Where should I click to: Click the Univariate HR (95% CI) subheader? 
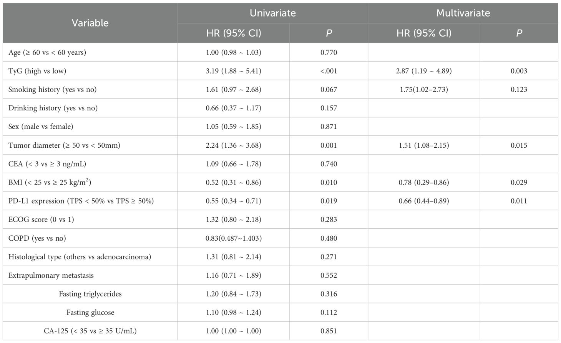233,33
